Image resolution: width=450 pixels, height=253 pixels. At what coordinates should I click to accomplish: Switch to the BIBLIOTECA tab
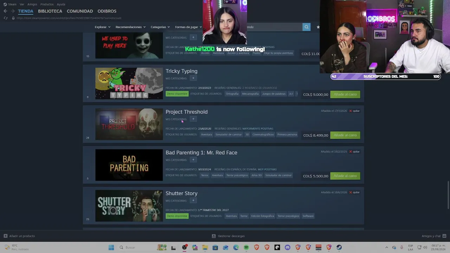(50, 11)
